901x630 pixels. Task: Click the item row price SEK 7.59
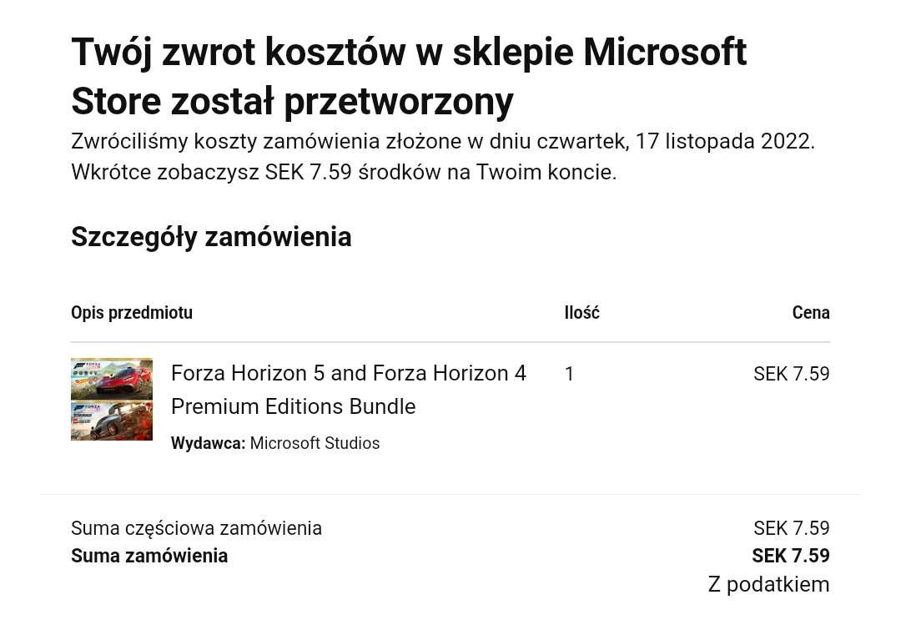coord(791,374)
